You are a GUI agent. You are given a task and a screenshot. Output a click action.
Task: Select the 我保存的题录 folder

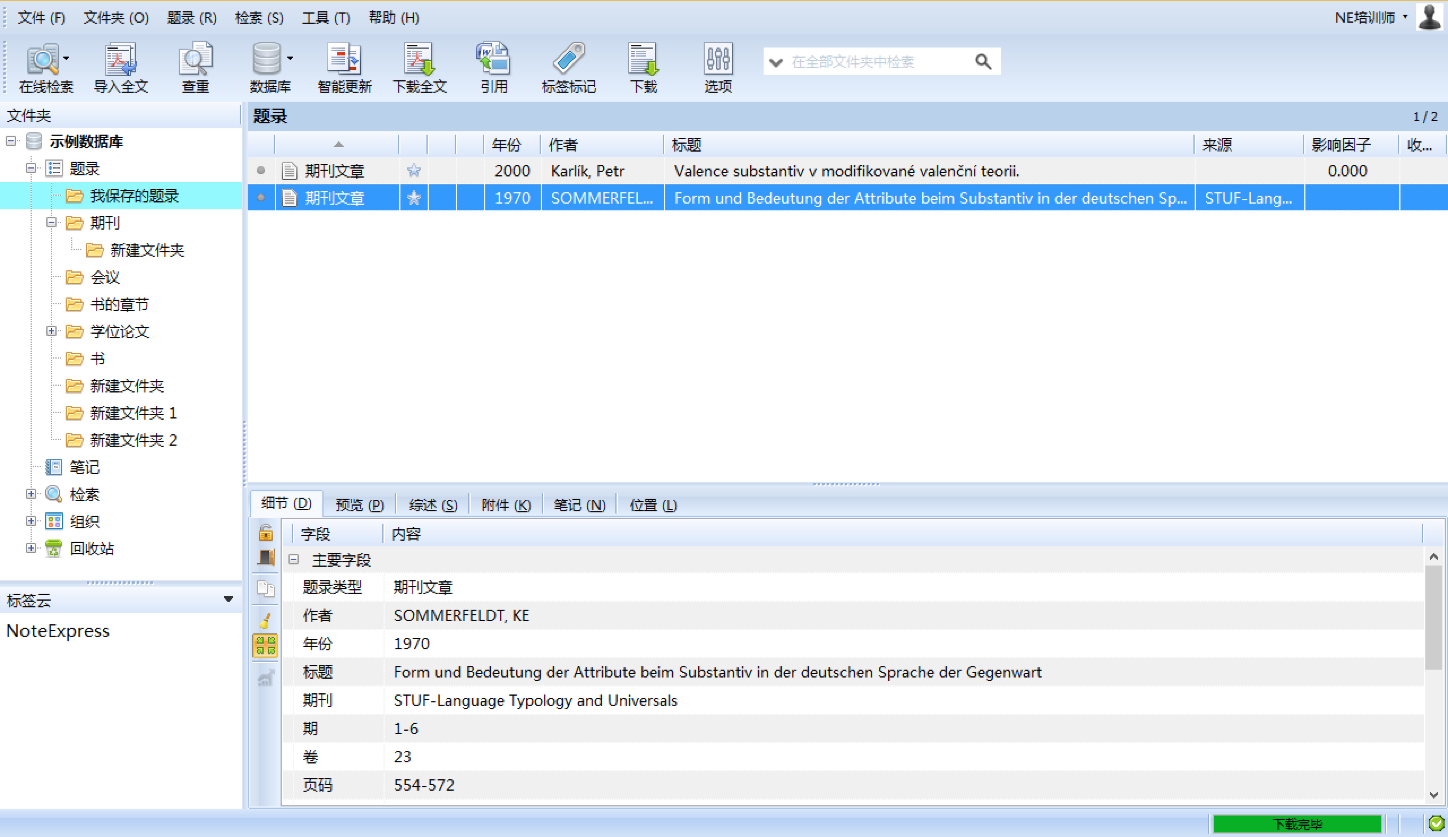(x=134, y=196)
